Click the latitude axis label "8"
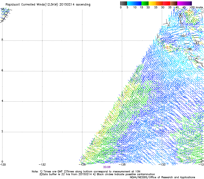This screenshot has height=179, width=204. pyautogui.click(x=2, y=40)
